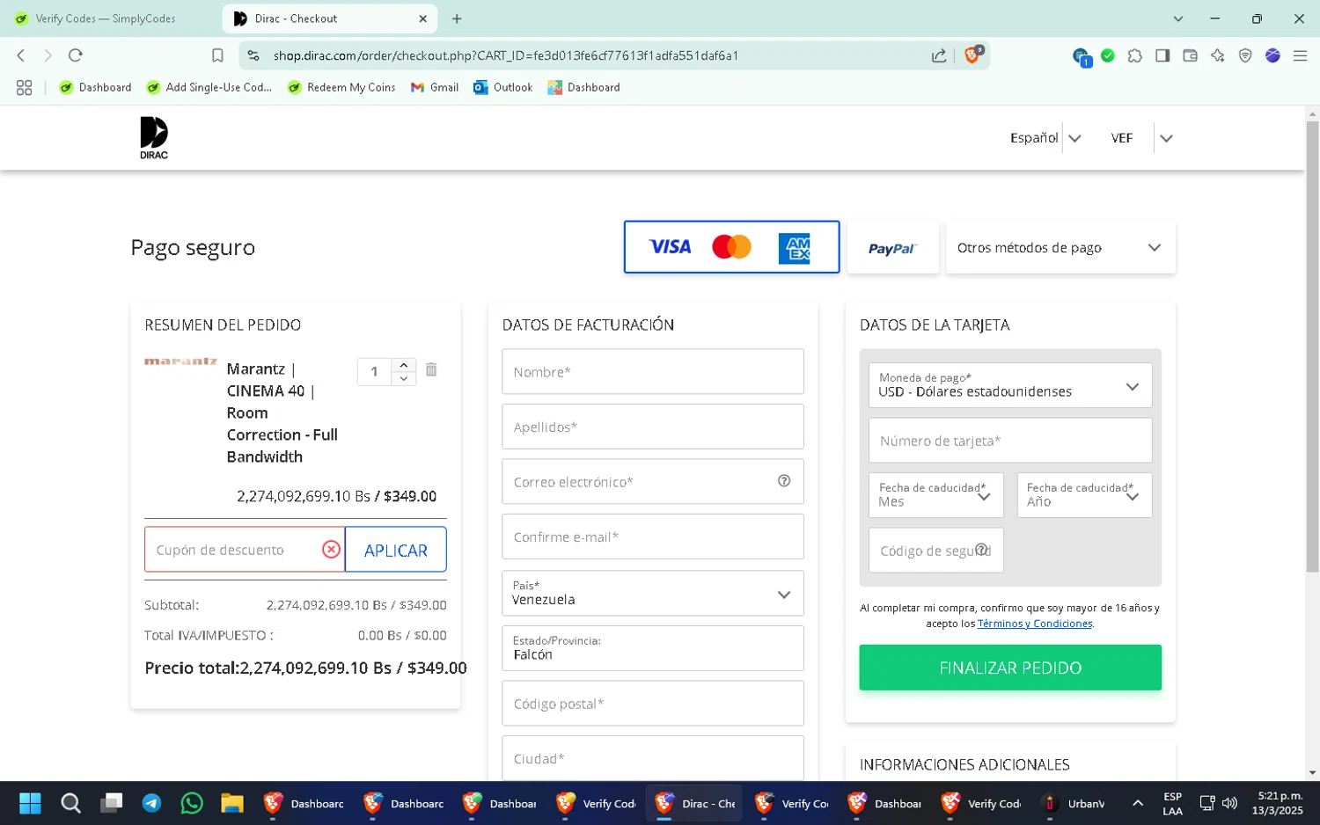Click the security code help icon
Screen dimensions: 1320x825
tap(981, 549)
